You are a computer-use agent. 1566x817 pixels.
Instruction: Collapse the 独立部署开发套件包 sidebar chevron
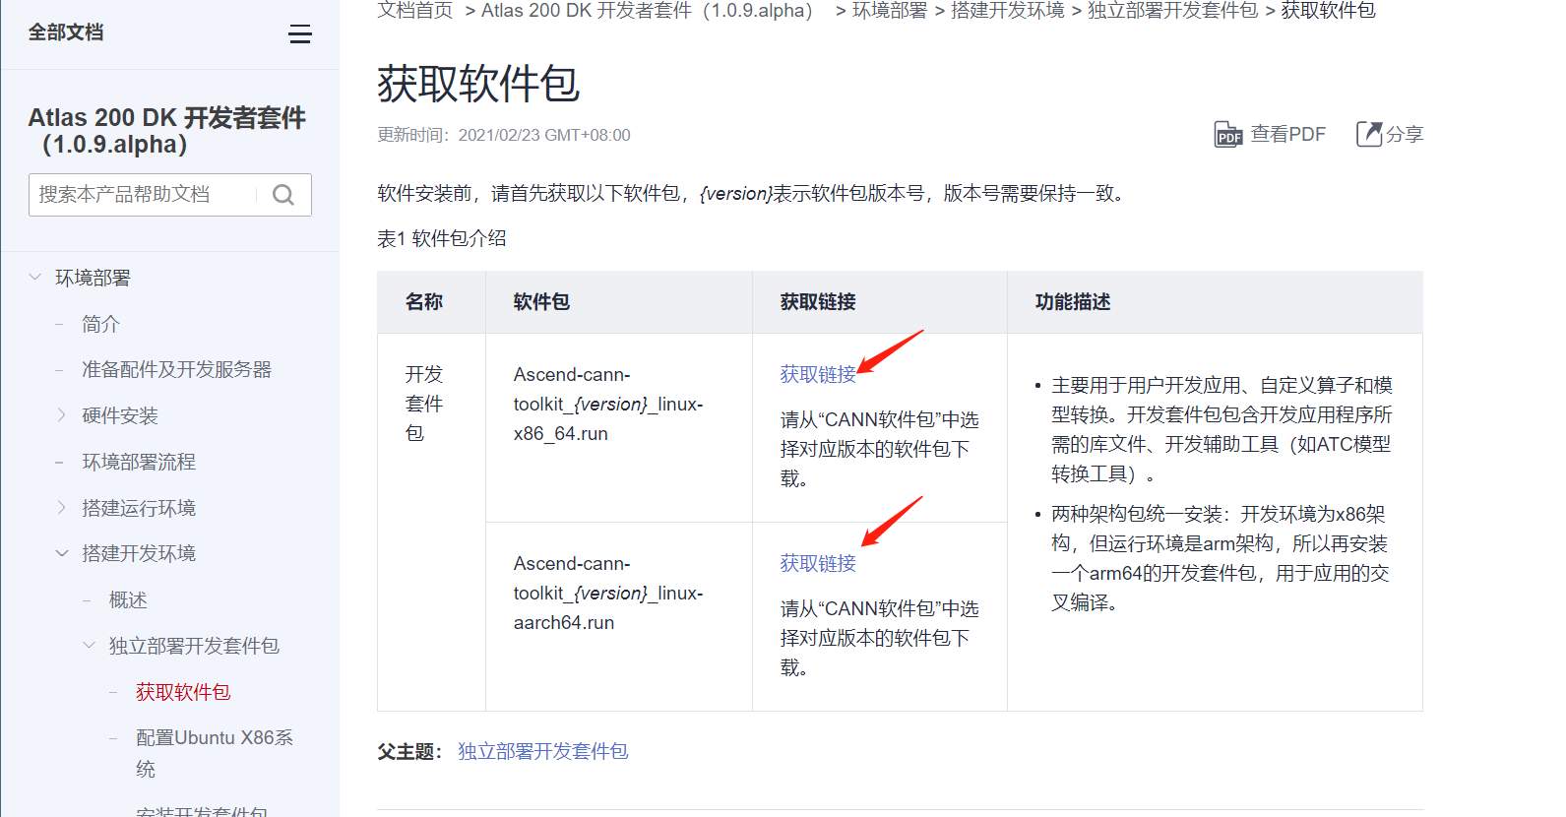tap(89, 646)
